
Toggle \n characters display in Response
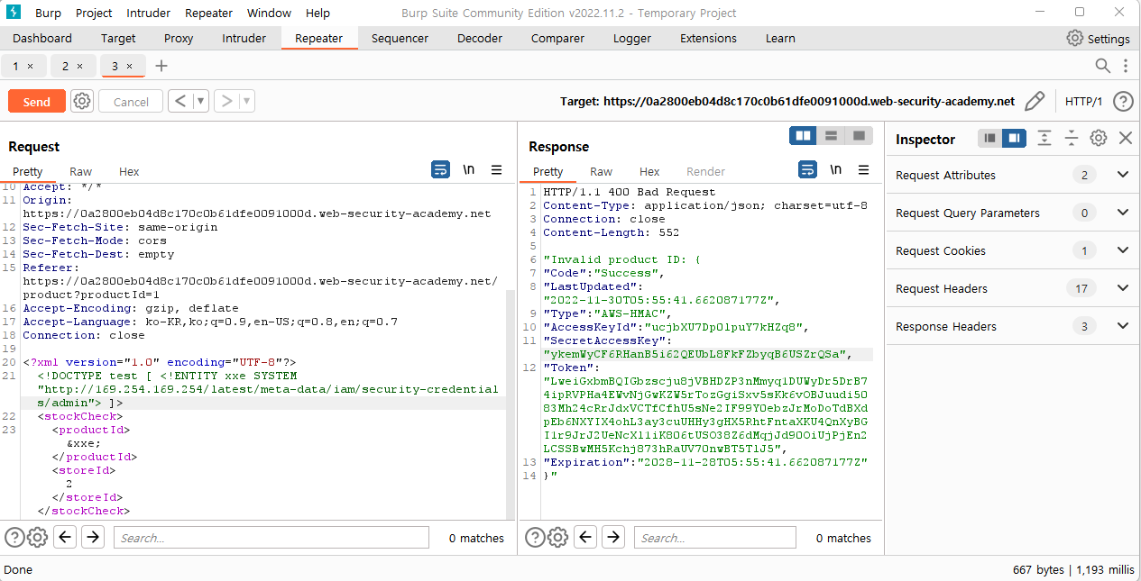(836, 169)
